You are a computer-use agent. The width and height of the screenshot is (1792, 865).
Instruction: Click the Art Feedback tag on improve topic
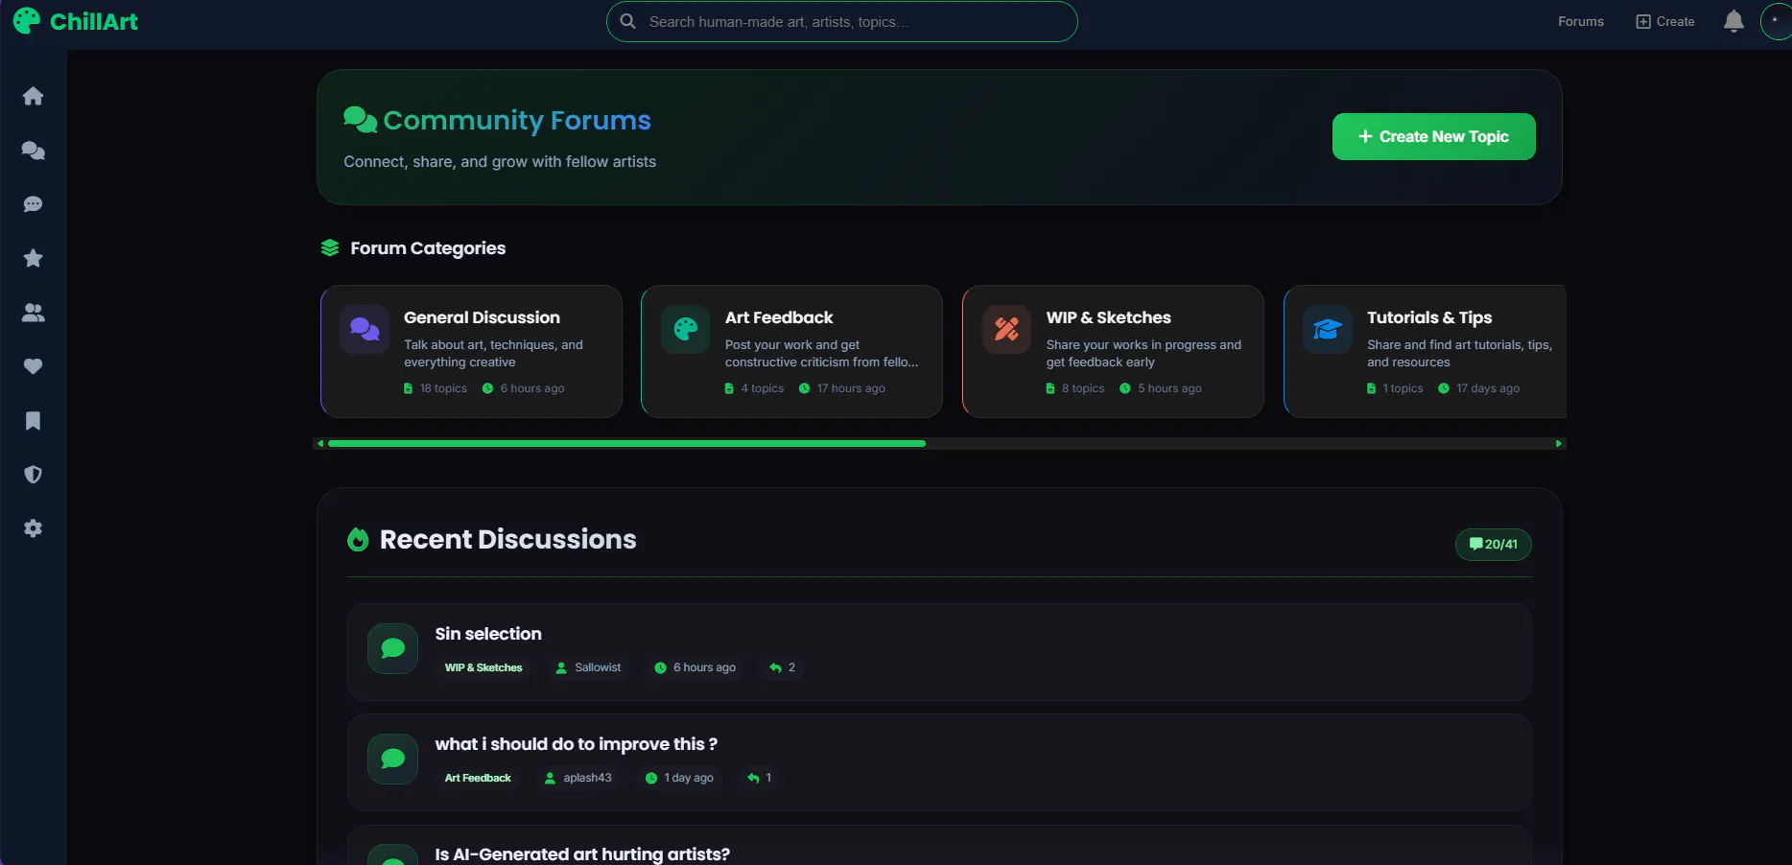point(478,778)
